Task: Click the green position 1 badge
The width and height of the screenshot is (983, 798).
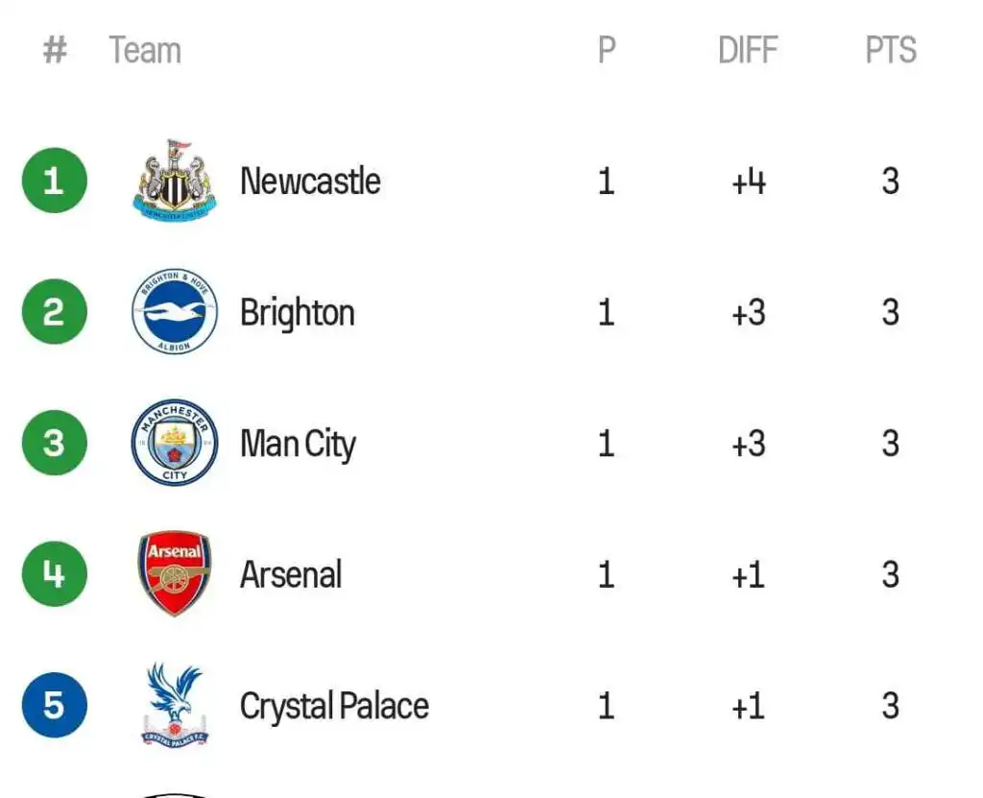Action: (54, 181)
